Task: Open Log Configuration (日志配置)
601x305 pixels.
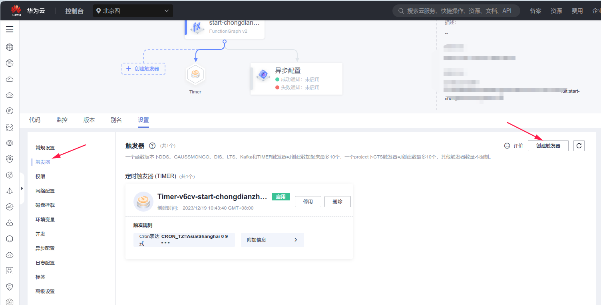Action: pos(45,263)
